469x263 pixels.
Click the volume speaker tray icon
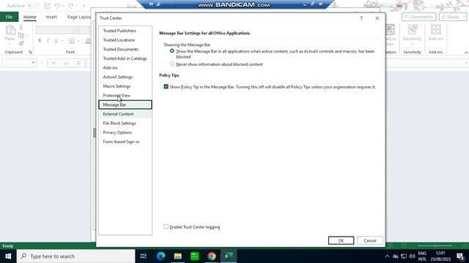pos(412,256)
